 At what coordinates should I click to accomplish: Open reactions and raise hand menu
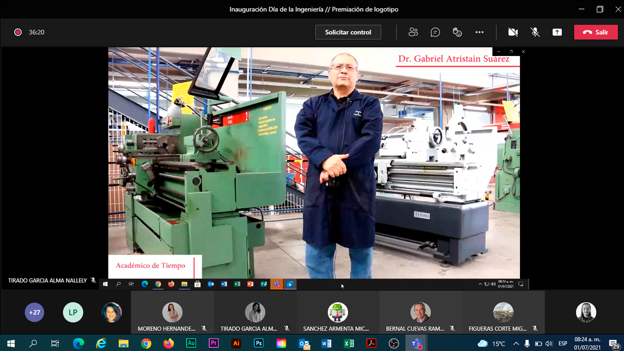point(457,32)
